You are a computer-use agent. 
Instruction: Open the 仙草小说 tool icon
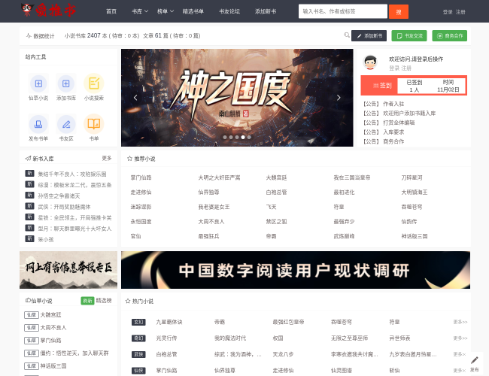click(38, 83)
